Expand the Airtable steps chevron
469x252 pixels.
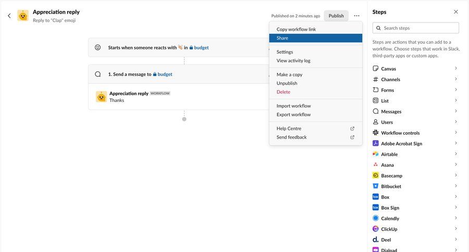456,154
